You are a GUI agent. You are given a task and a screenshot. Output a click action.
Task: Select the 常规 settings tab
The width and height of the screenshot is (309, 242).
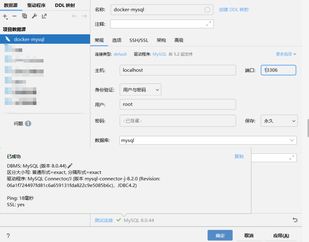(x=99, y=40)
